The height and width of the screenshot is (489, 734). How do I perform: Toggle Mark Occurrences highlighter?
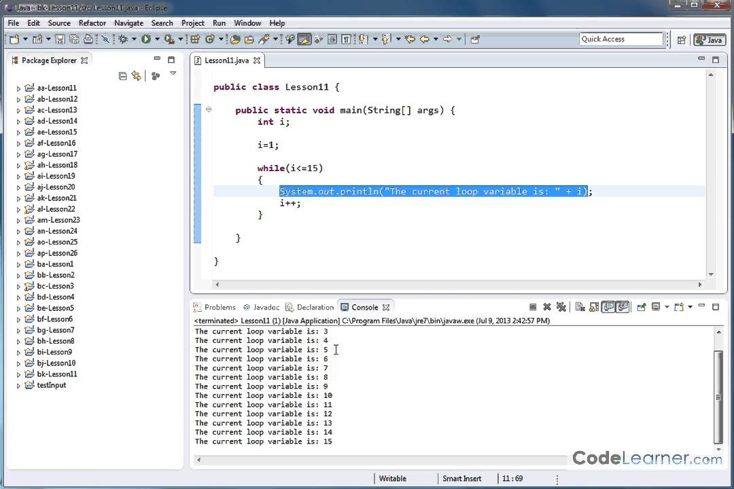pos(304,39)
